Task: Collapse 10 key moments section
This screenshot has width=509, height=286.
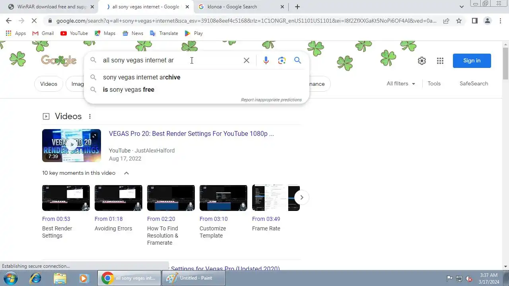Action: click(x=126, y=173)
